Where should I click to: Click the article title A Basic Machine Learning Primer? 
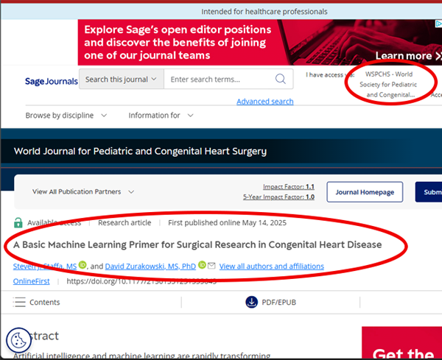197,244
